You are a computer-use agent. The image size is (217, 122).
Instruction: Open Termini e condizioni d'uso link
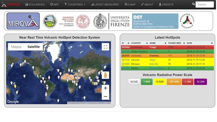pyautogui.click(x=100, y=103)
